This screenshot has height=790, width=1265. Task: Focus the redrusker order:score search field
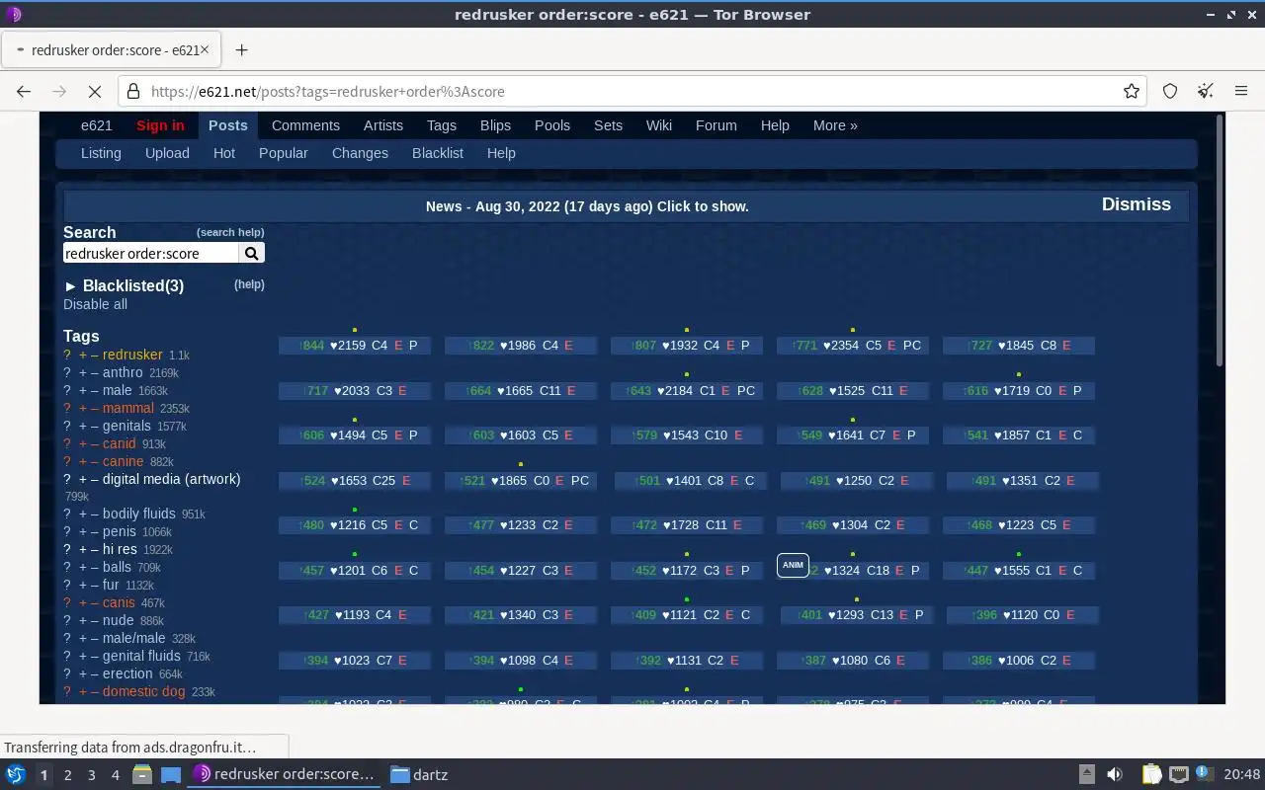[x=151, y=254]
